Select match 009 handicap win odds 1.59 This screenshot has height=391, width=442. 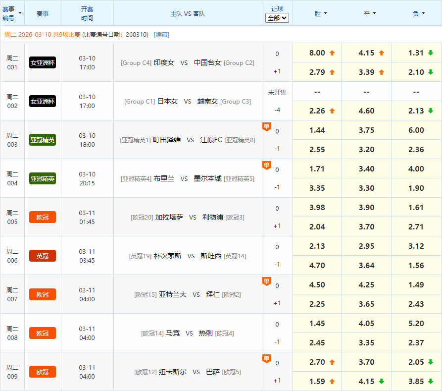[x=317, y=382]
